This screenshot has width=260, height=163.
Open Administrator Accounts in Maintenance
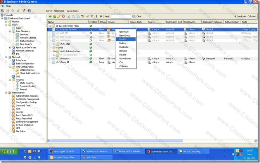(27, 96)
